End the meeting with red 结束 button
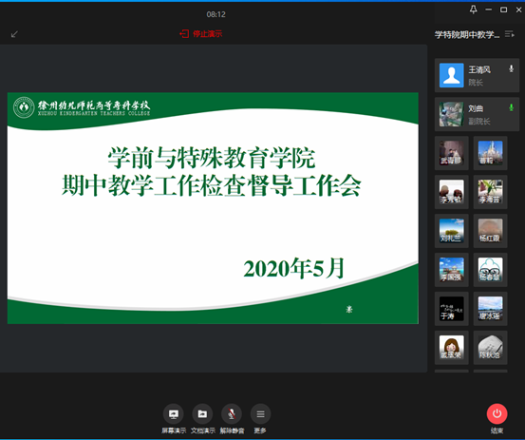 click(x=497, y=413)
